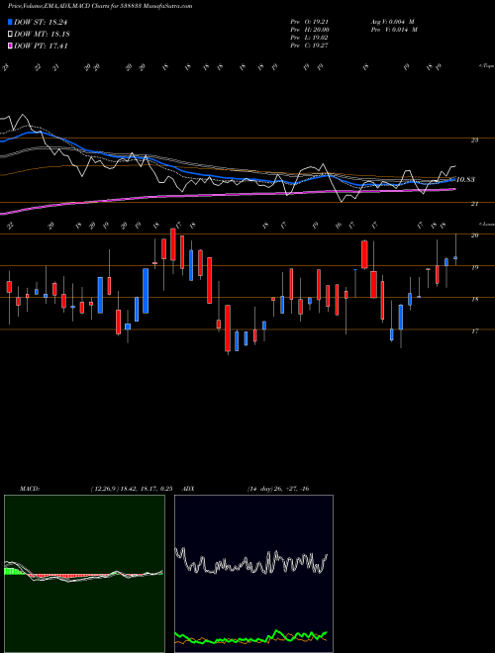
Task: Click the 17 candlestick axis label
Action: coord(474,331)
